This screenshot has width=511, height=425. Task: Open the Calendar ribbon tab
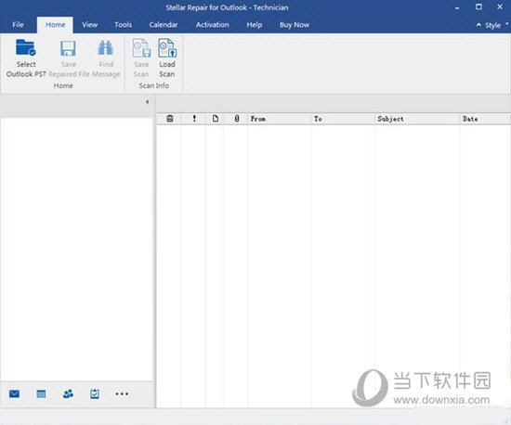tap(164, 25)
